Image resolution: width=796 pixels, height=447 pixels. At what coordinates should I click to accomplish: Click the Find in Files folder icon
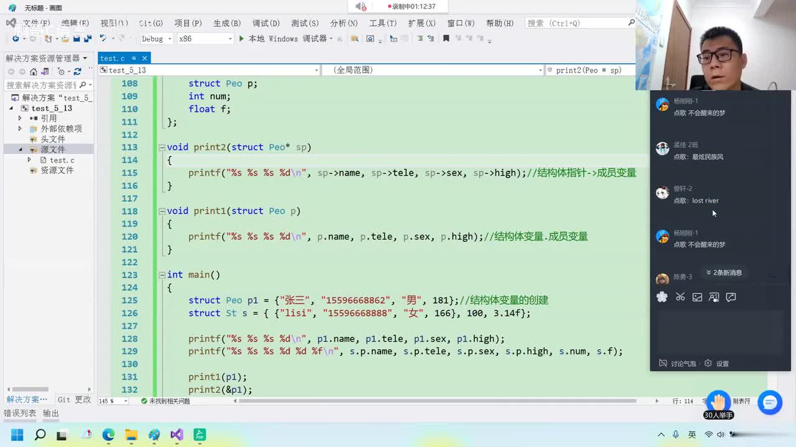pyautogui.click(x=354, y=38)
